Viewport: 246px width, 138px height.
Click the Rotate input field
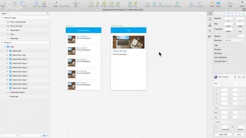click(228, 29)
